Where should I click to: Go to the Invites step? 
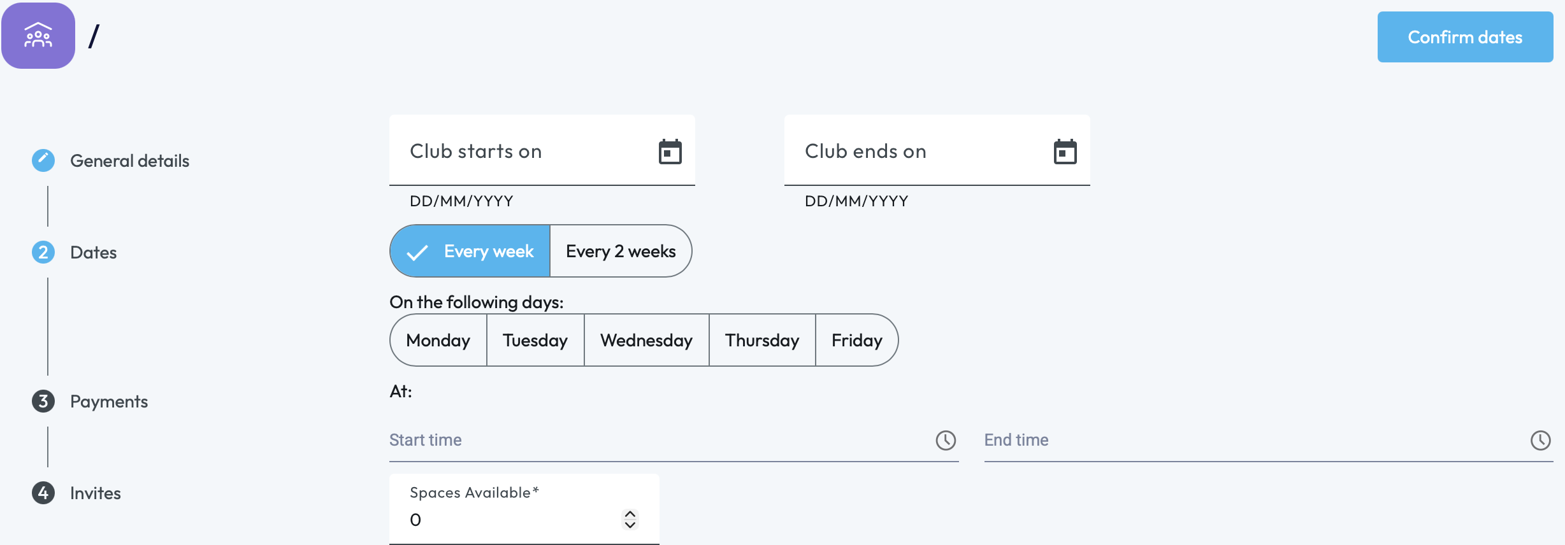tap(96, 493)
